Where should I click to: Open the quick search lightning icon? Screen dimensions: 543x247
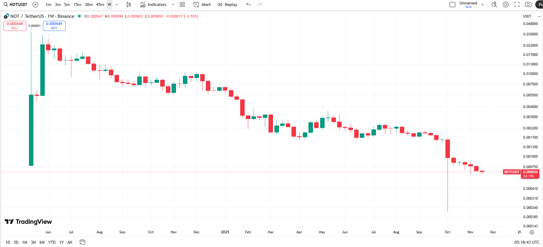(494, 4)
